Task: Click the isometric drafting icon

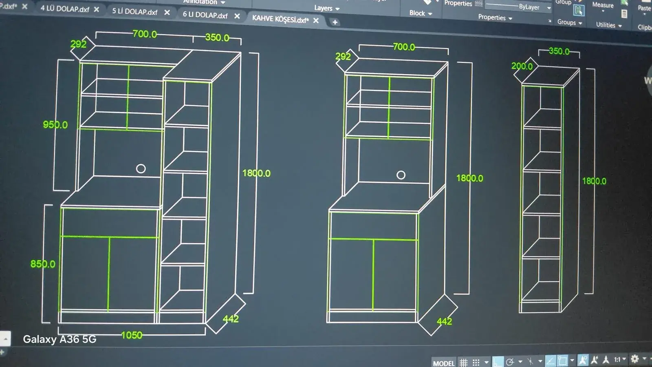Action: pyautogui.click(x=530, y=361)
